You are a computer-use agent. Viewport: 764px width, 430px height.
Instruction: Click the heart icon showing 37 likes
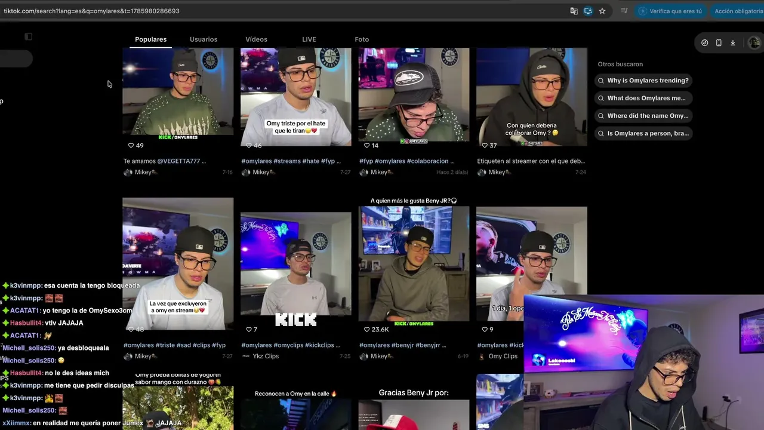coord(485,145)
